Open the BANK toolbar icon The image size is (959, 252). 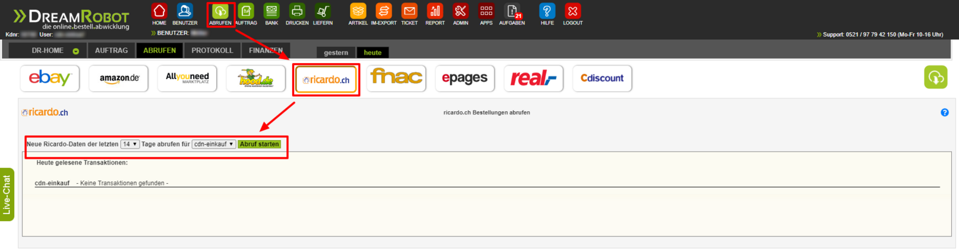[x=272, y=11]
